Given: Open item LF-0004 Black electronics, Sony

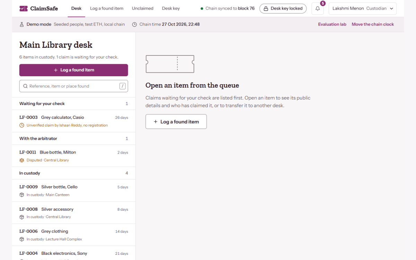Looking at the screenshot, I should coord(73,253).
